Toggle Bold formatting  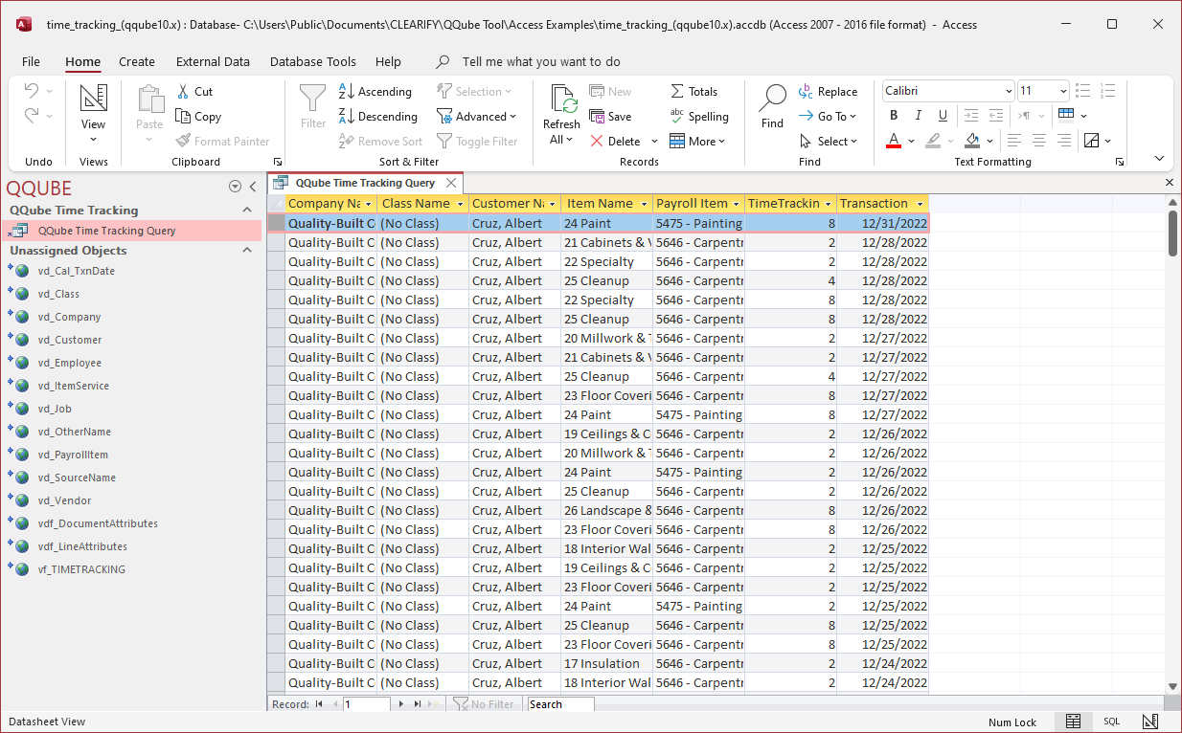(894, 116)
